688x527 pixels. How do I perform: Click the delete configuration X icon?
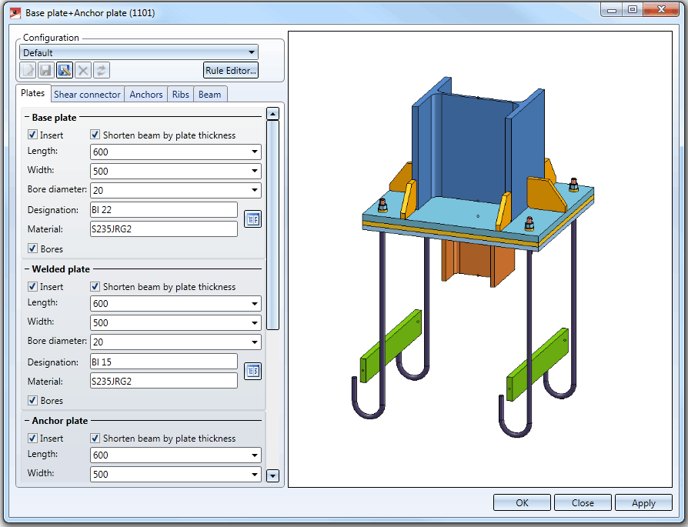[83, 71]
